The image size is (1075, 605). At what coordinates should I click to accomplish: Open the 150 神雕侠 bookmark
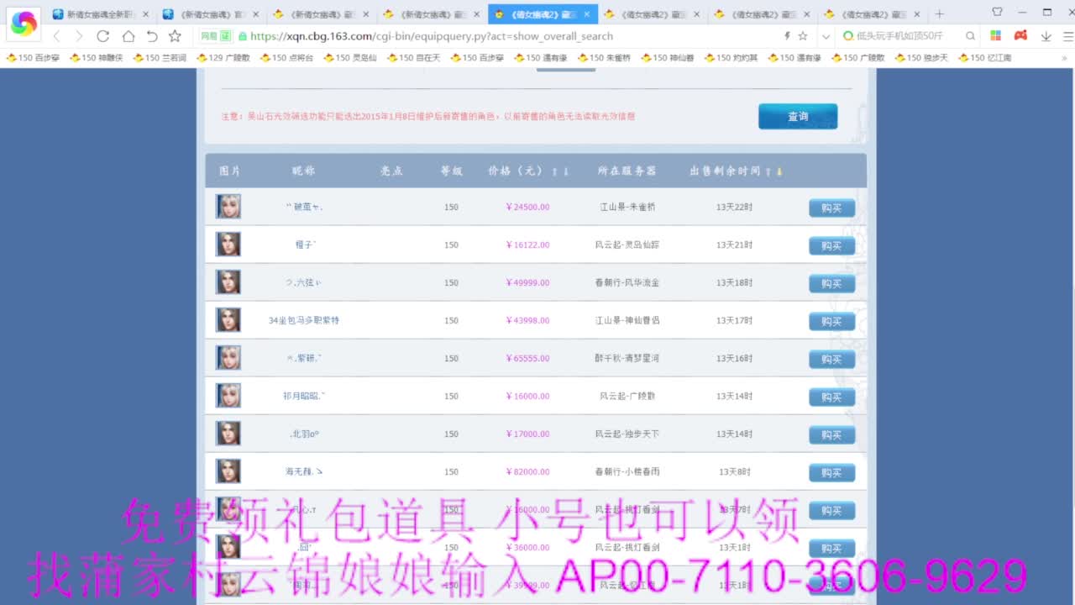[x=97, y=58]
